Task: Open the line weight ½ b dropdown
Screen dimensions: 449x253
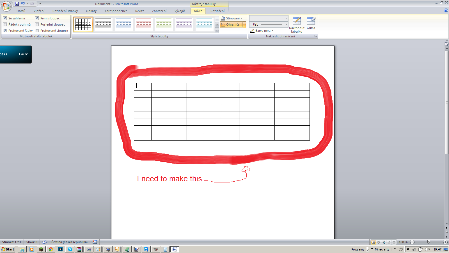Action: (286, 24)
